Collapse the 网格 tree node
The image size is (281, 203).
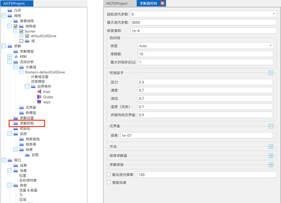[x=4, y=16]
